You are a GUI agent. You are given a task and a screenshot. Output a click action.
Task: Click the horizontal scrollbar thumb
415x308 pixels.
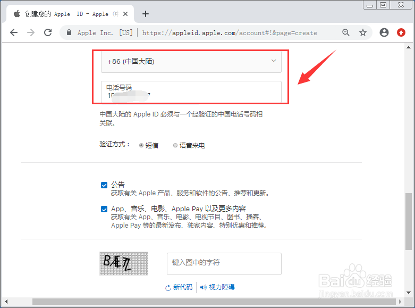click(x=214, y=302)
